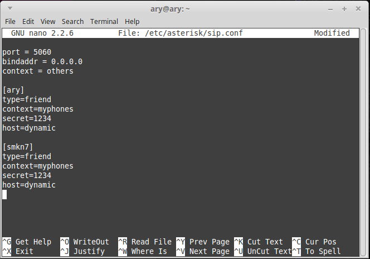Click the '^G Get Help' shortcut
The image size is (370, 259).
coord(27,242)
